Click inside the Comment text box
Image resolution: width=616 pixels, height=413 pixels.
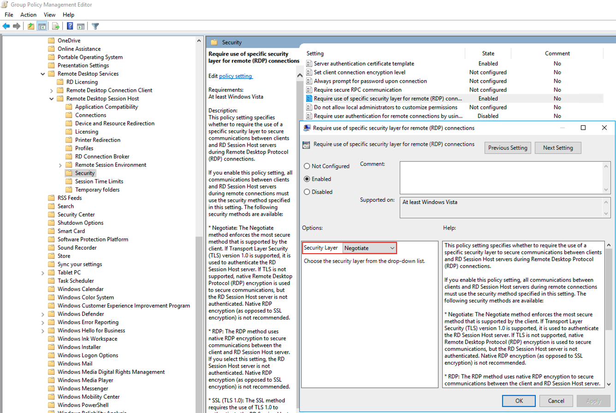pyautogui.click(x=501, y=177)
